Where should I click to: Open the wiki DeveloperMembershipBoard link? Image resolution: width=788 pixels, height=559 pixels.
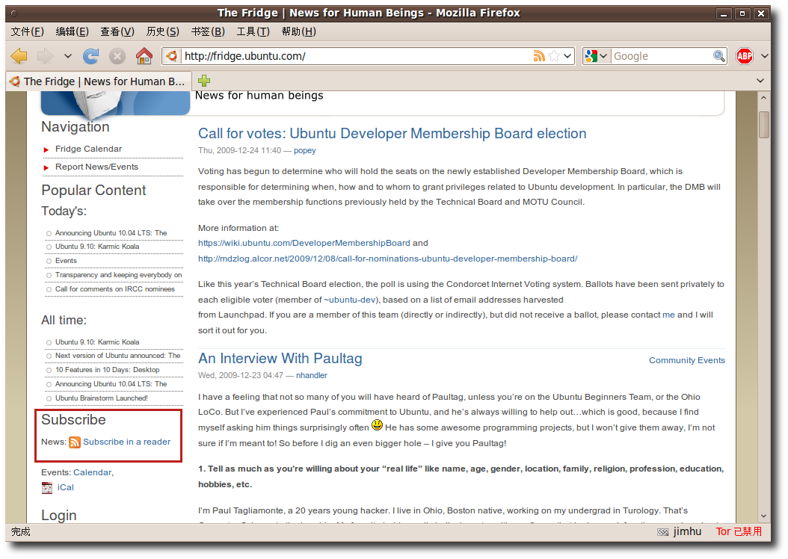pyautogui.click(x=304, y=243)
